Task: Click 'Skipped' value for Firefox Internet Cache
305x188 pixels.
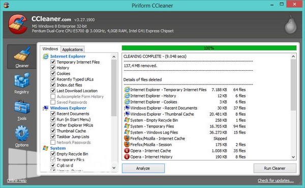Action: coord(220,139)
